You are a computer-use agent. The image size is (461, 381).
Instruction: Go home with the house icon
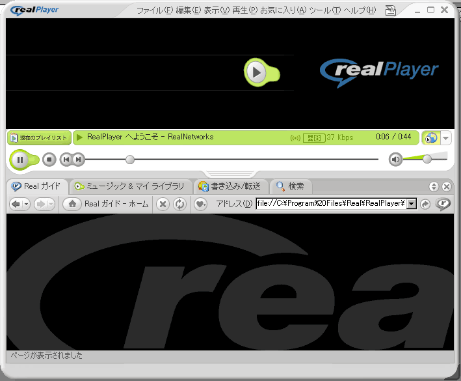(x=72, y=204)
